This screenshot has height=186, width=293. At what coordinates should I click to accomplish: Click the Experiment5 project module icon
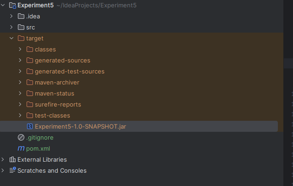coord(12,6)
